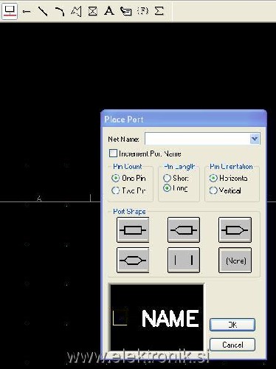The width and height of the screenshot is (276, 369).
Task: Select the straight Line drawing tool
Action: [x=43, y=11]
